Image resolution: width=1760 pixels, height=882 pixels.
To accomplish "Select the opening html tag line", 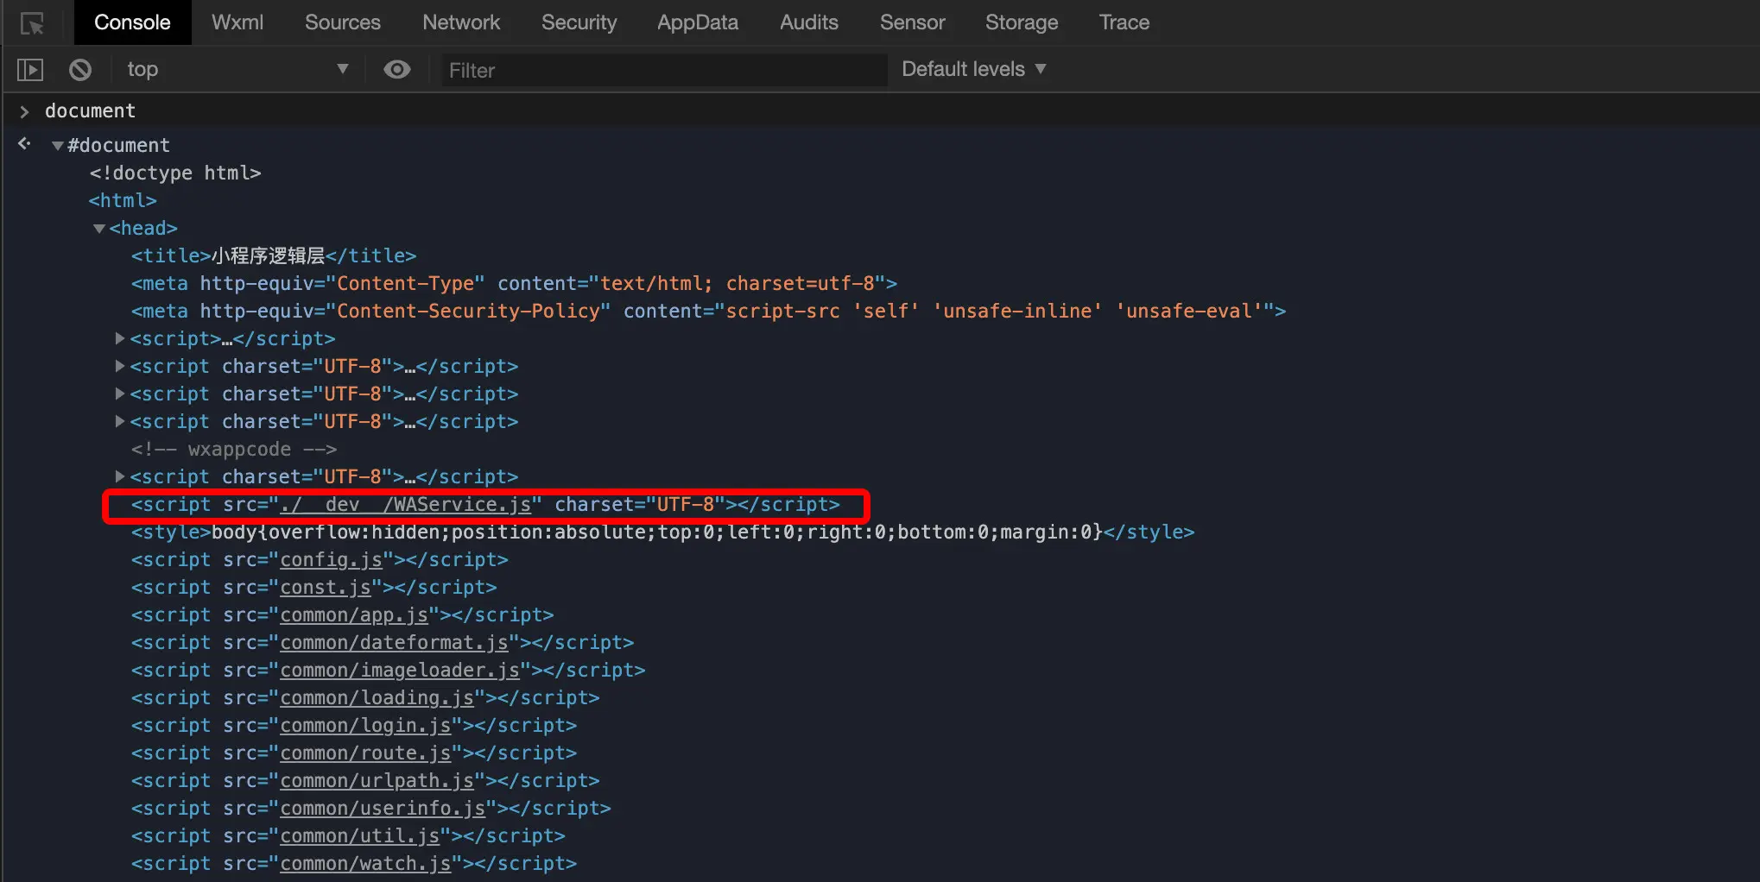I will (x=123, y=201).
